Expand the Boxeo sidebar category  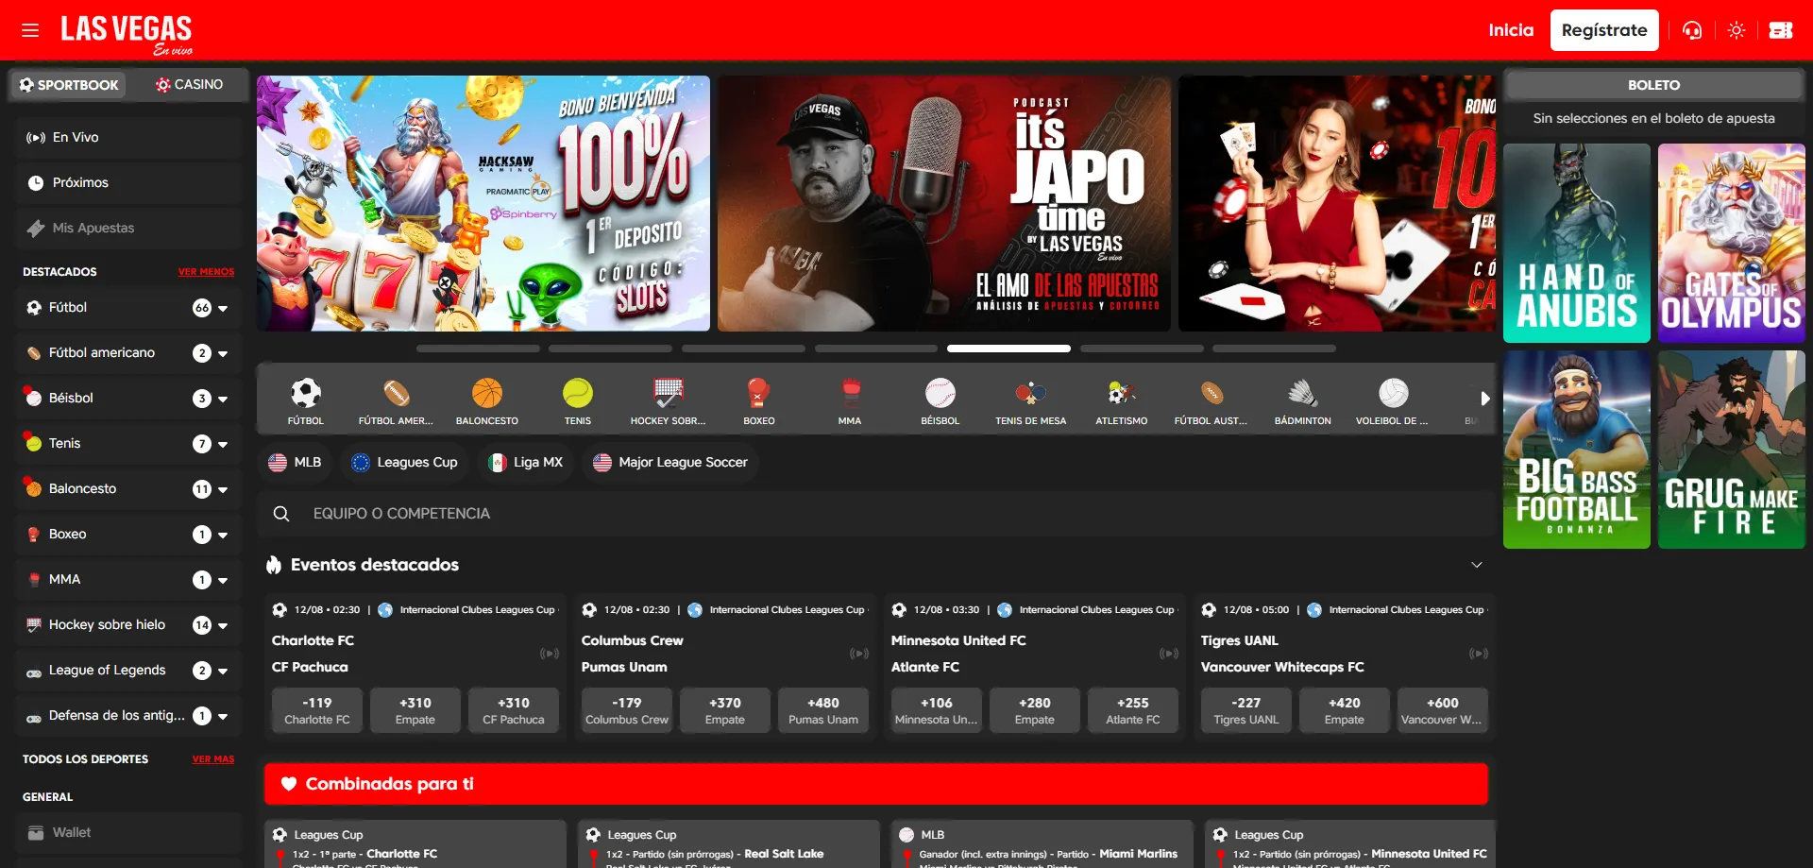point(223,536)
